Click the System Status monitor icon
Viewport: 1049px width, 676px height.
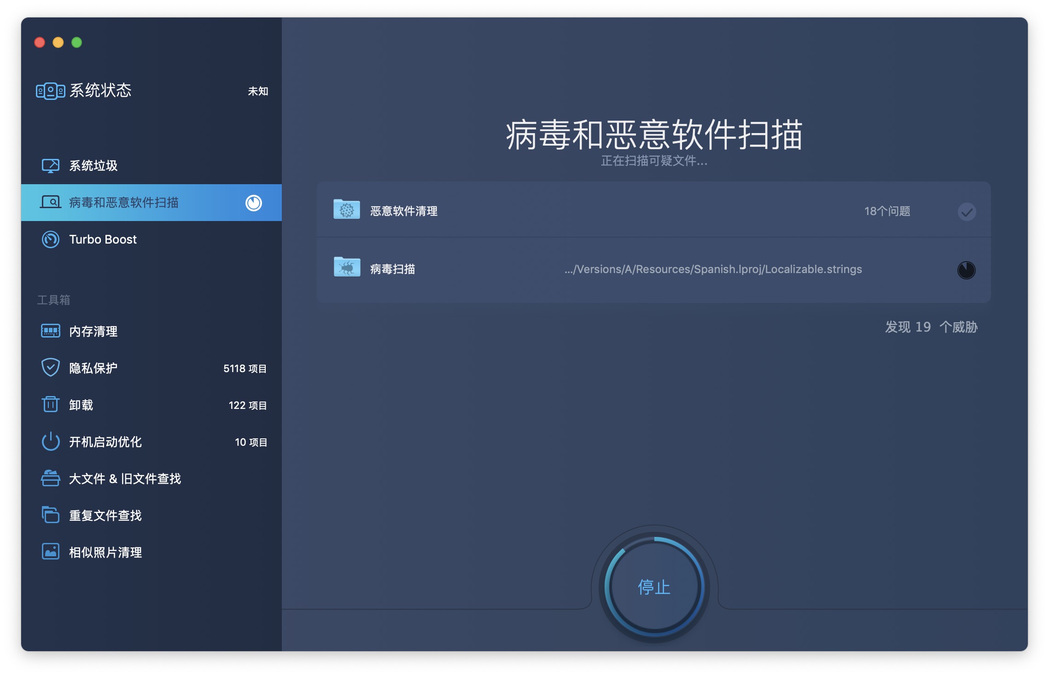coord(50,91)
